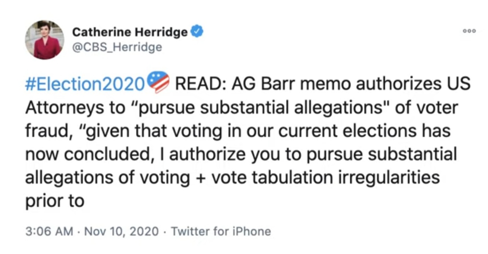Open the #Election2020 hashtag link
Image resolution: width=488 pixels, height=254 pixels.
point(85,84)
